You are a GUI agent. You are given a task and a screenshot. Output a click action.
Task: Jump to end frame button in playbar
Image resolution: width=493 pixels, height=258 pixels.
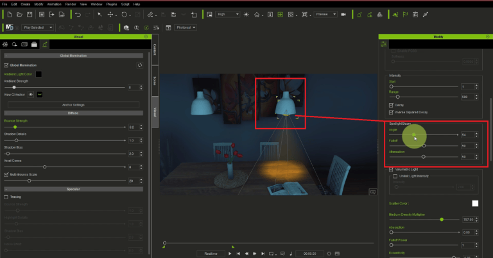coord(263,254)
